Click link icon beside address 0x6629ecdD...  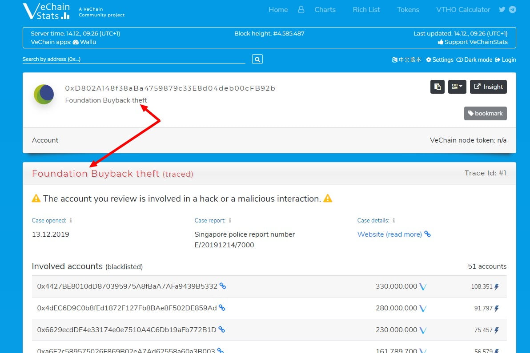(x=222, y=329)
